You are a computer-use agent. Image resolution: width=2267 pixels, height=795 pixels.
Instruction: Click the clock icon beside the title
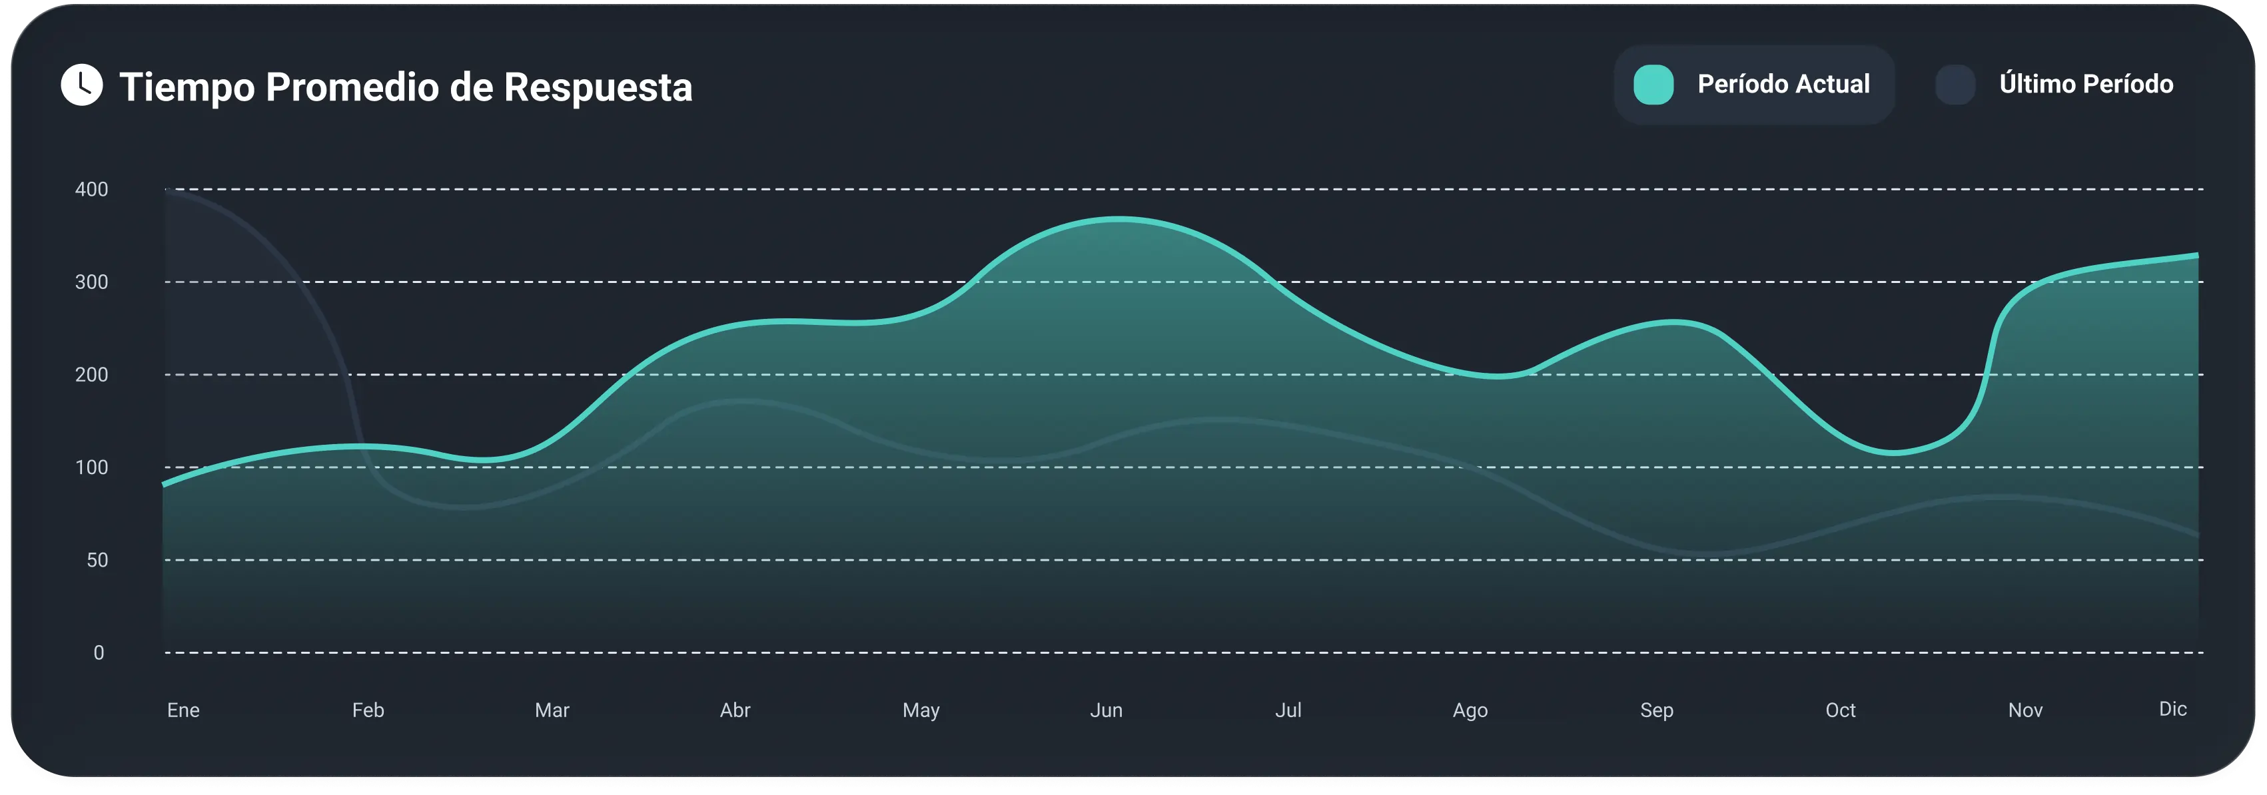click(x=82, y=85)
